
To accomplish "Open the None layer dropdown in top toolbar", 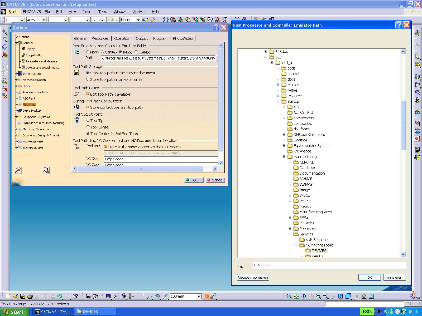I will coord(138,20).
